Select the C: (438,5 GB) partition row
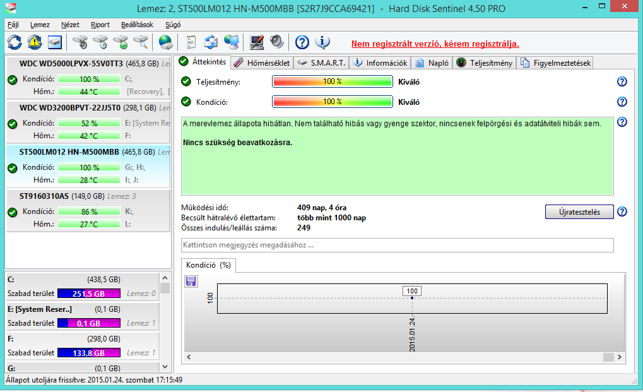This screenshot has height=392, width=643. coord(82,287)
